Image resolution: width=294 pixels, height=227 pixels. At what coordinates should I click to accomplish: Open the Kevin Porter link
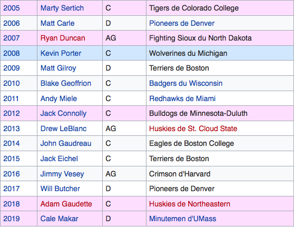coord(61,53)
